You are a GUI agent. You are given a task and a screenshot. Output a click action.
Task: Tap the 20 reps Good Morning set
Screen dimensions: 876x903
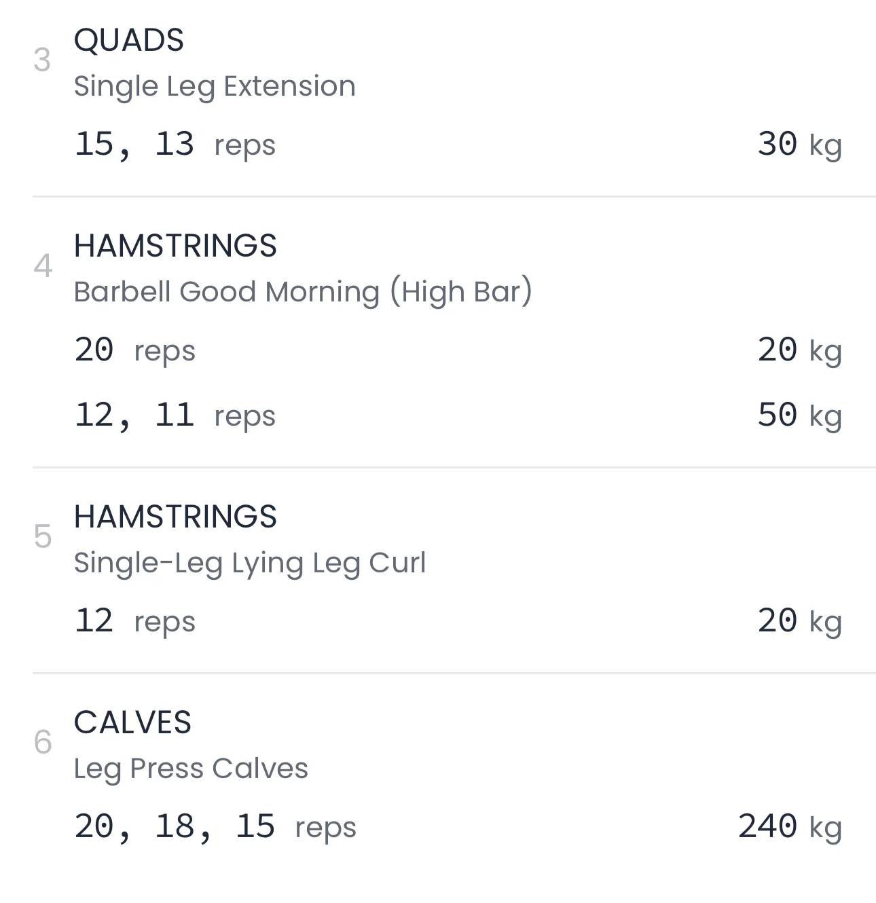(134, 350)
